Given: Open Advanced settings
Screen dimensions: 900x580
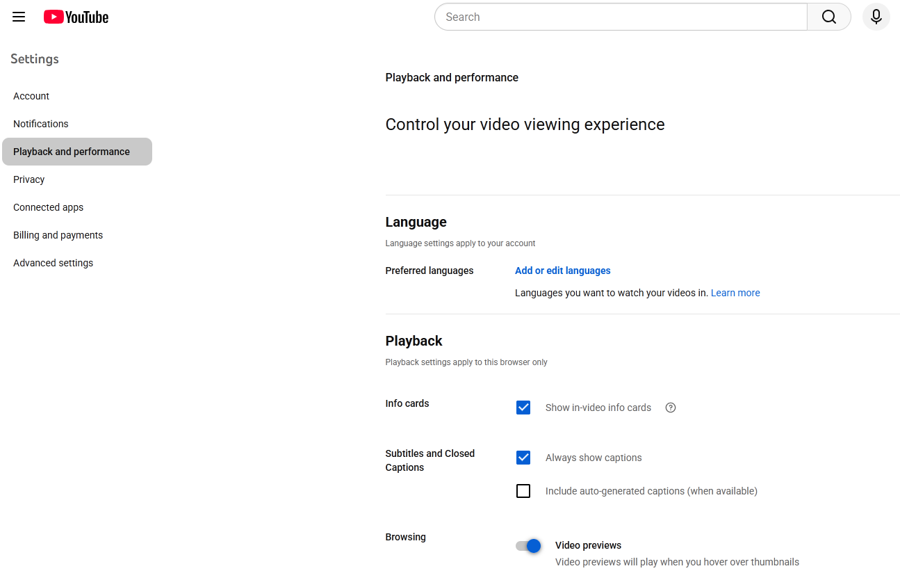Looking at the screenshot, I should pyautogui.click(x=53, y=263).
